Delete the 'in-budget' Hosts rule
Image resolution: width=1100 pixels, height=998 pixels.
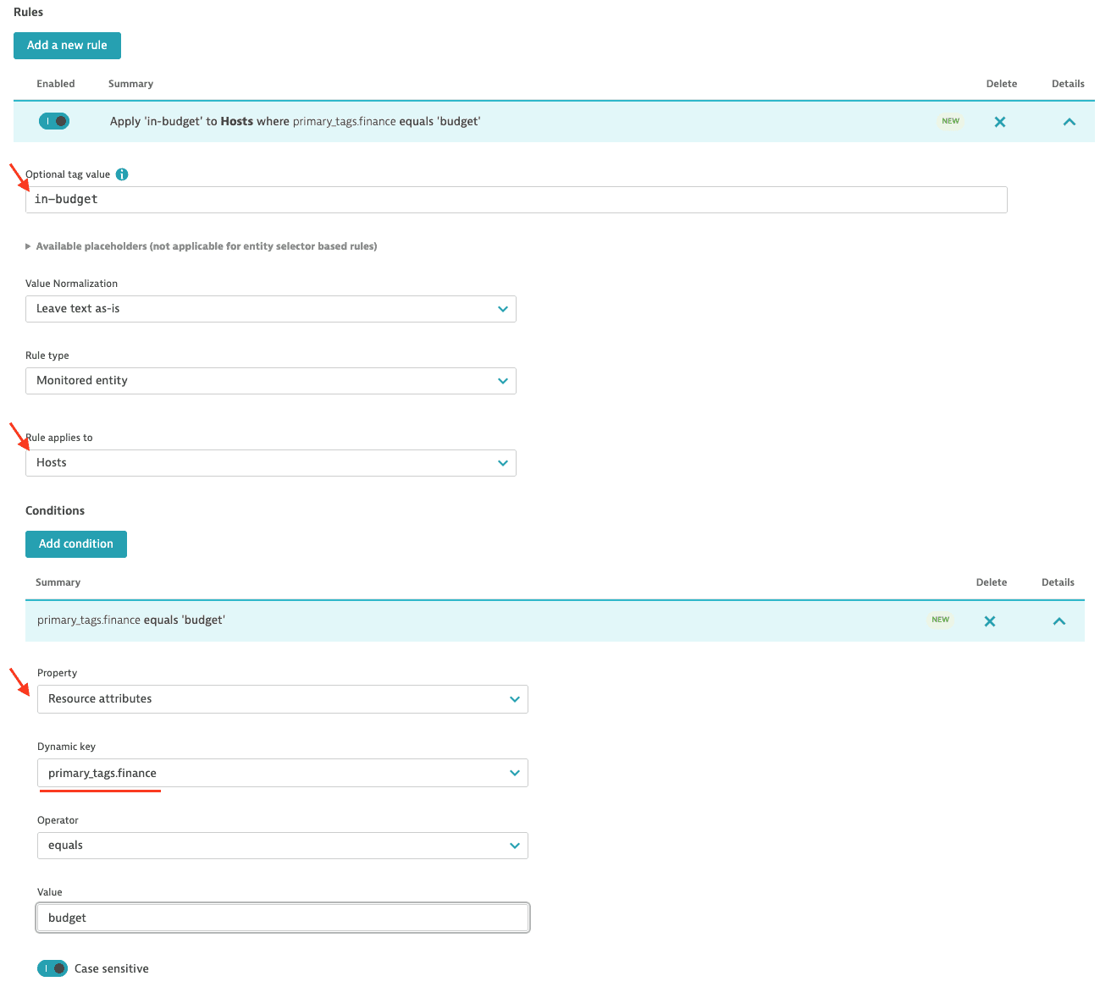[1000, 122]
